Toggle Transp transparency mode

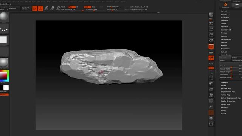[x=211, y=107]
